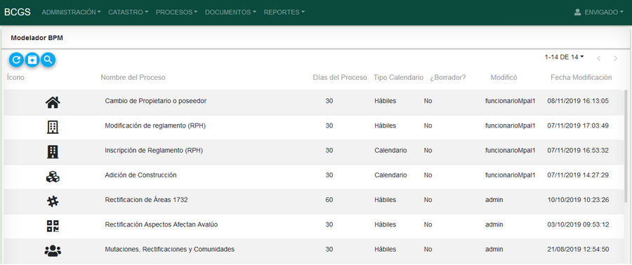Sort by Nombre del Proceso column header
This screenshot has height=265, width=632.
133,78
